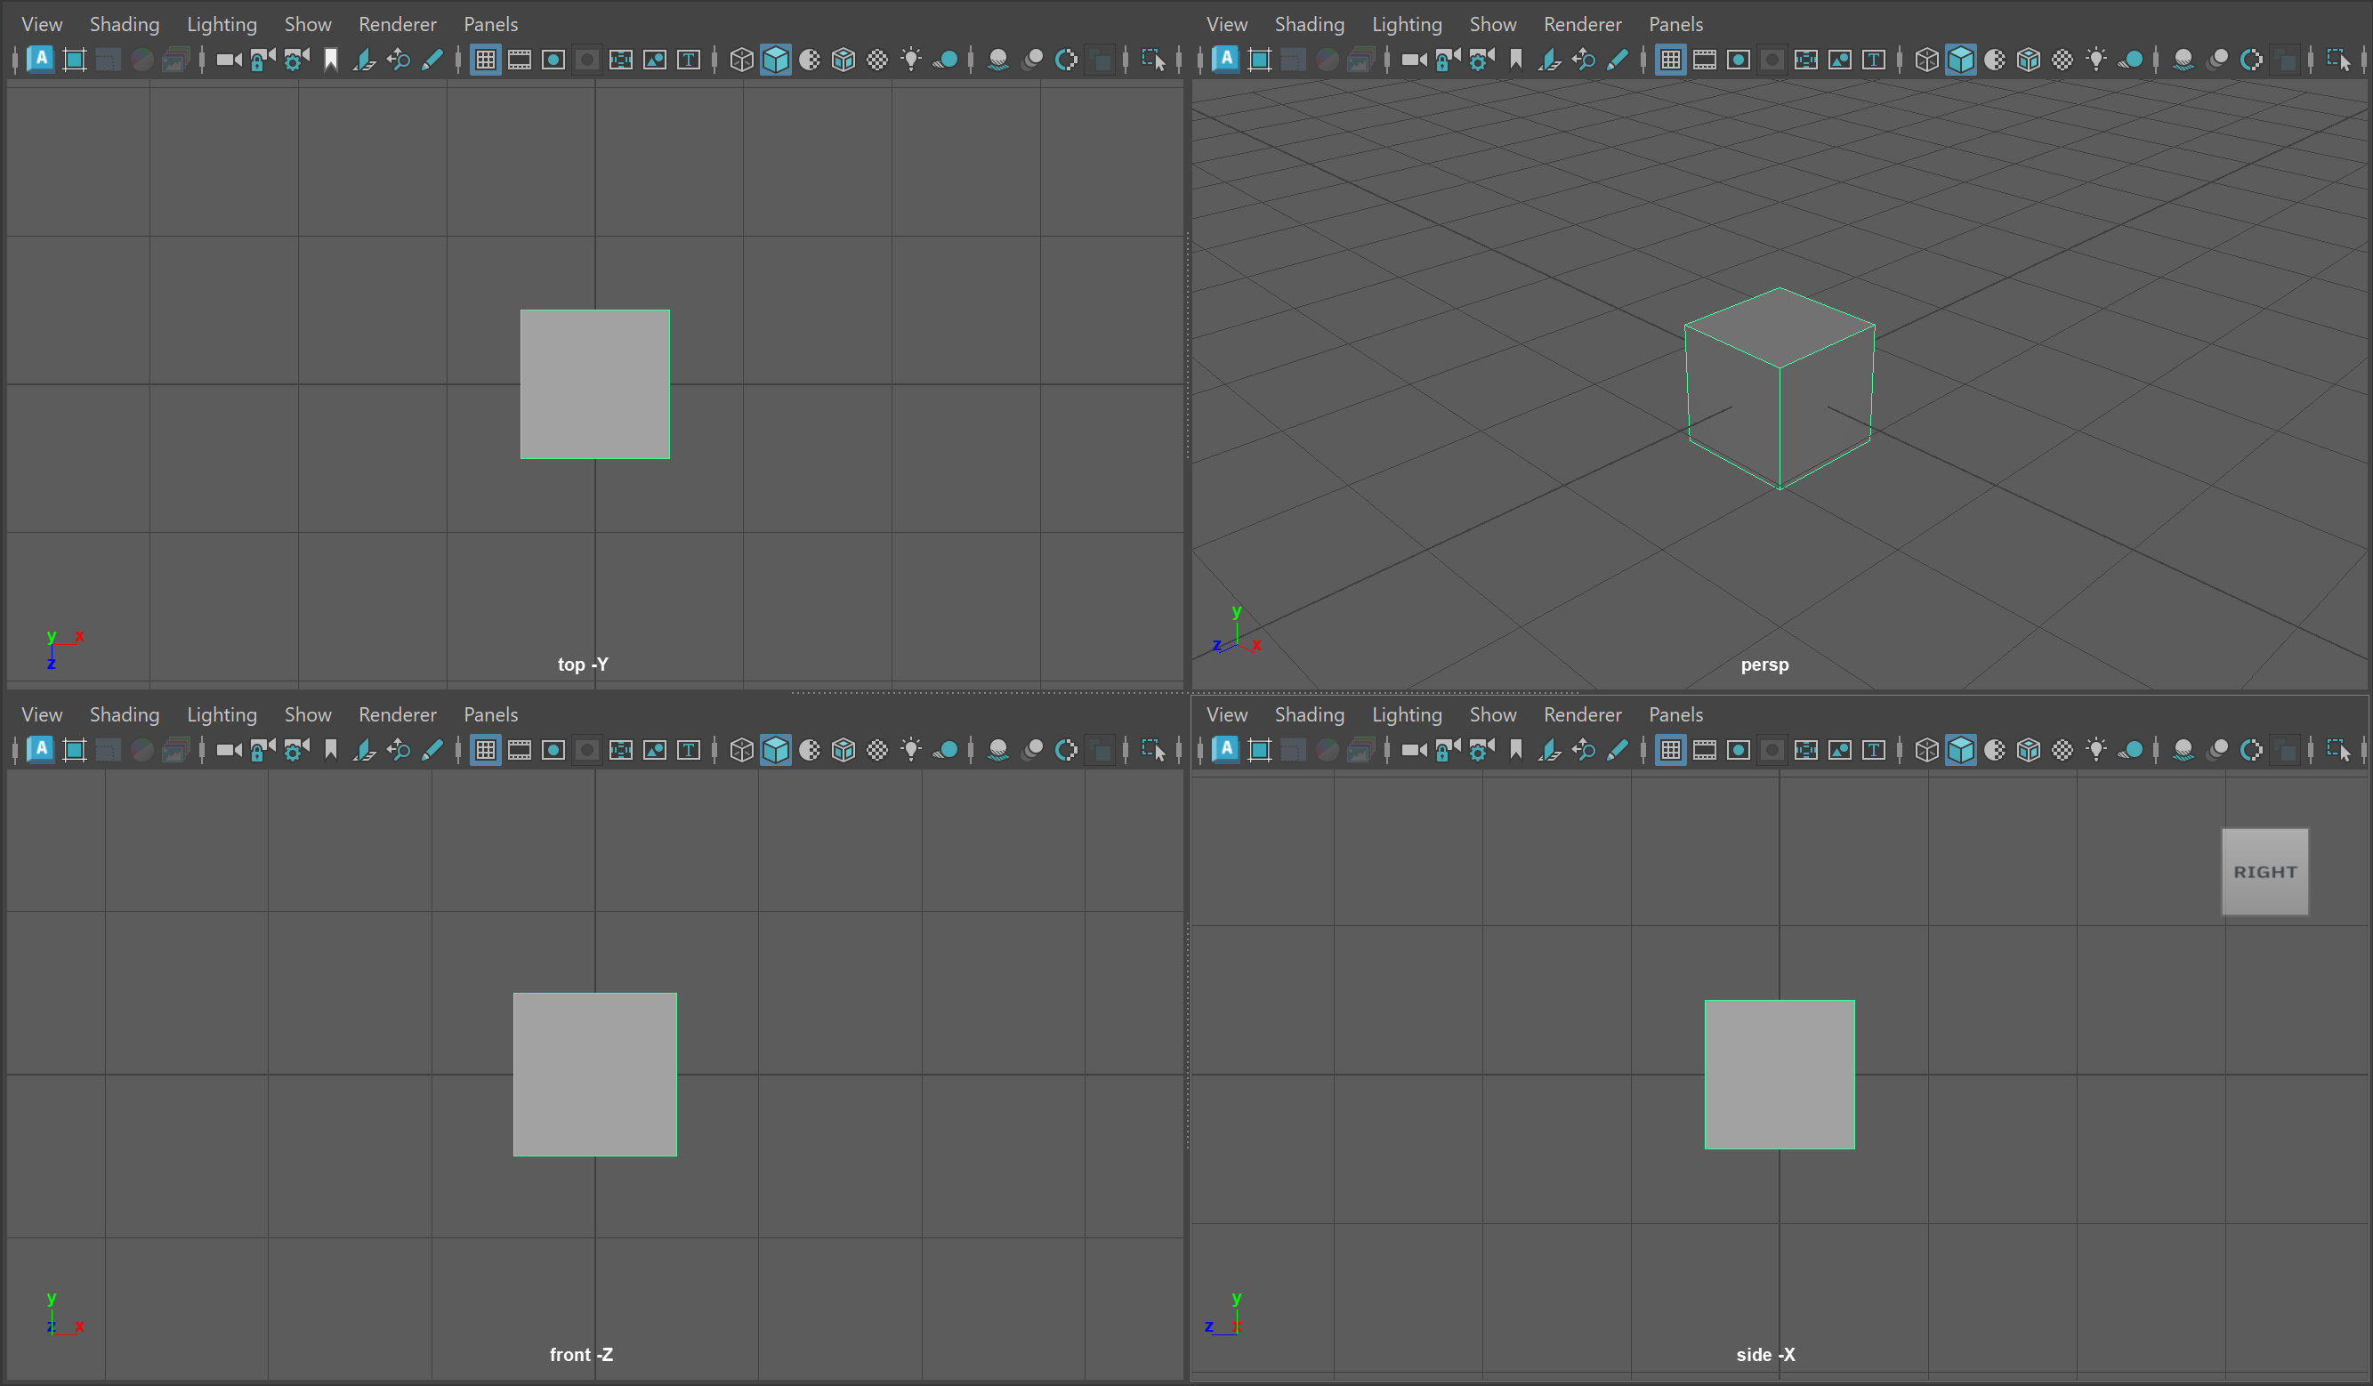The width and height of the screenshot is (2373, 1386).
Task: Toggle Grid display in top view toolbar
Action: [x=485, y=60]
